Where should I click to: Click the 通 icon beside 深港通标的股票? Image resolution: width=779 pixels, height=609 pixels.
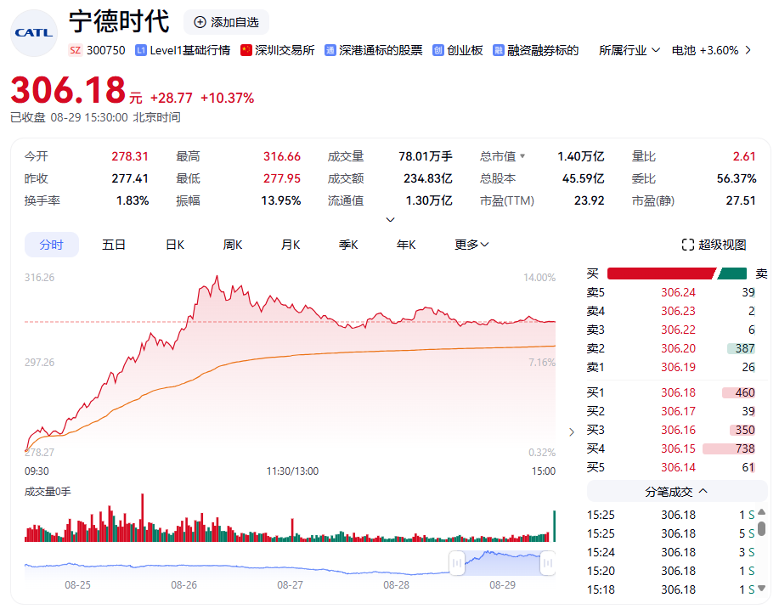click(330, 50)
